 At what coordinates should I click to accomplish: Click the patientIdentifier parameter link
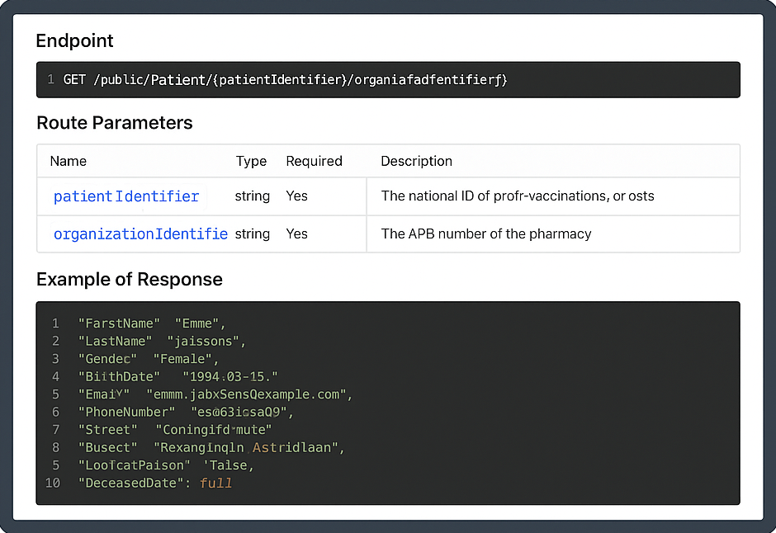pyautogui.click(x=126, y=196)
